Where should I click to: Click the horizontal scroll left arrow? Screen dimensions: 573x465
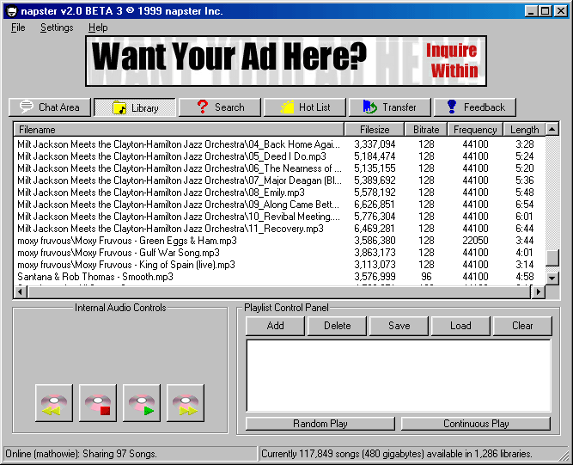pyautogui.click(x=20, y=291)
